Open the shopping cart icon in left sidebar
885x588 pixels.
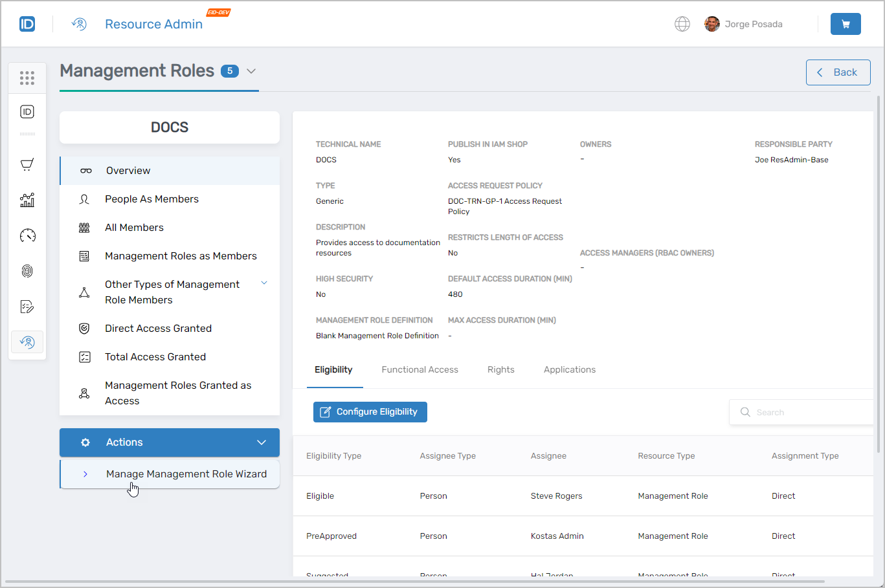pos(27,164)
